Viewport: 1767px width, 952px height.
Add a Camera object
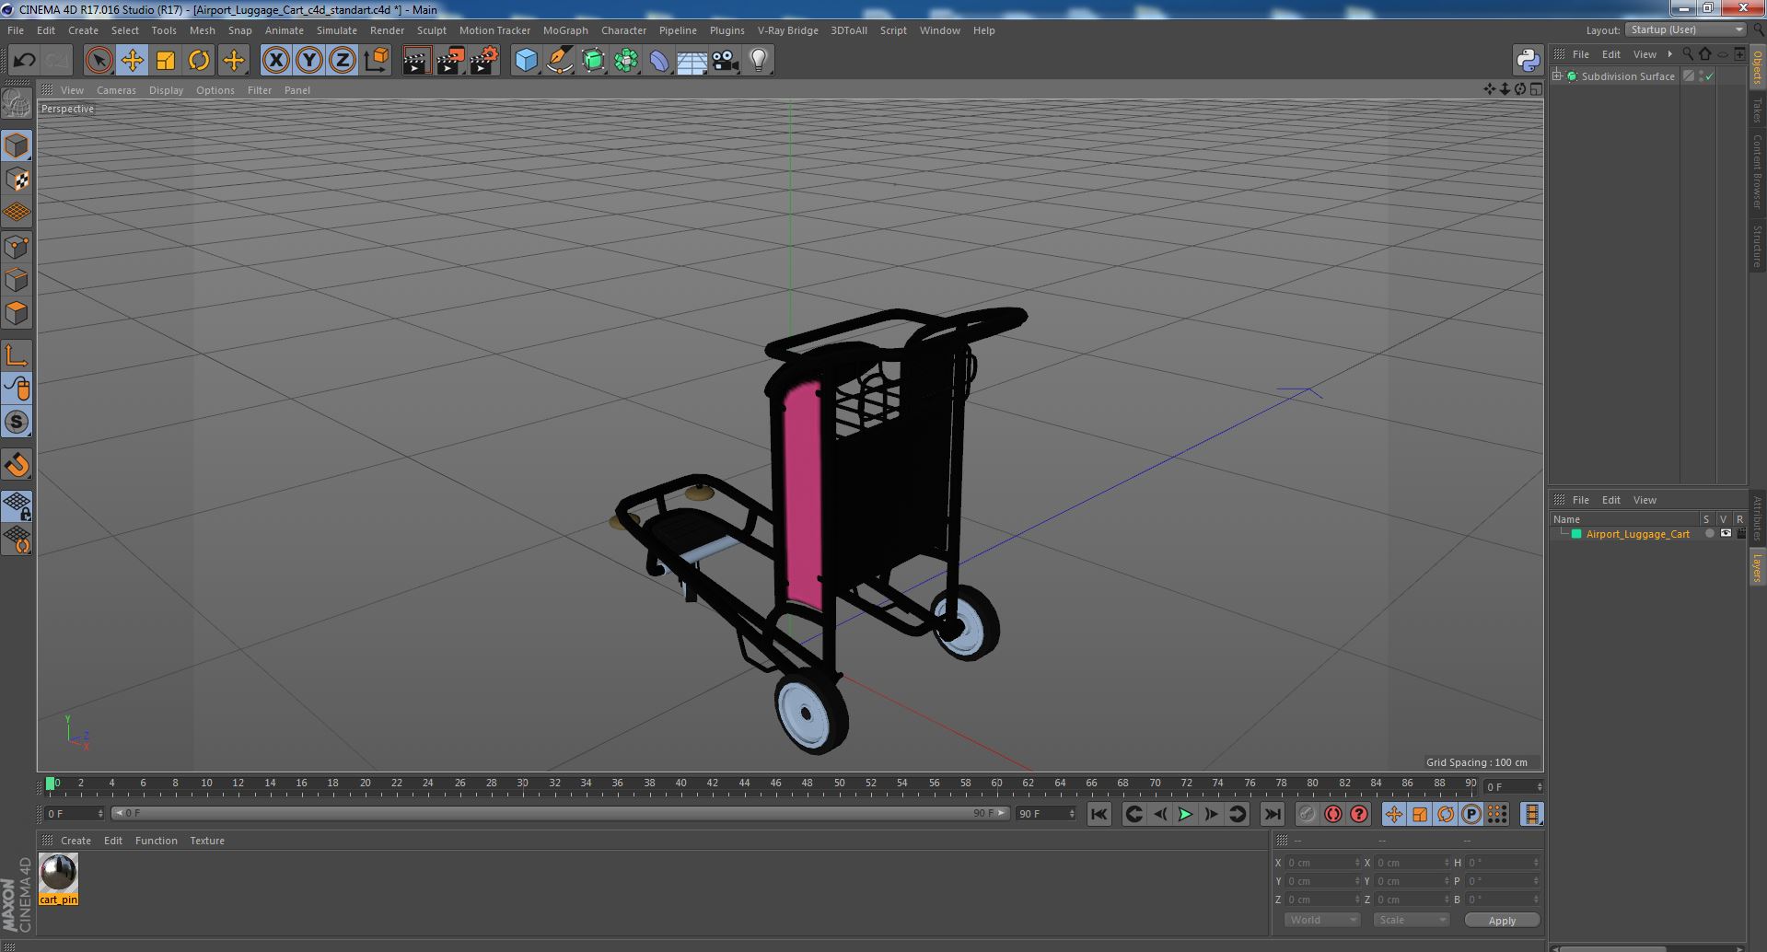[x=726, y=61]
